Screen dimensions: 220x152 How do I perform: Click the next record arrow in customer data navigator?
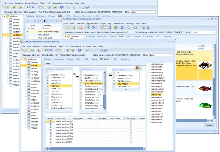coord(36,21)
